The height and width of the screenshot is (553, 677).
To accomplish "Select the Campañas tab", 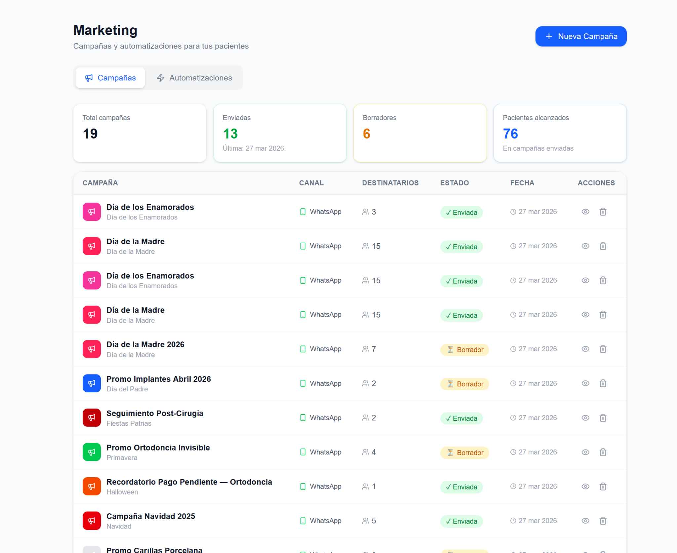I will 110,78.
